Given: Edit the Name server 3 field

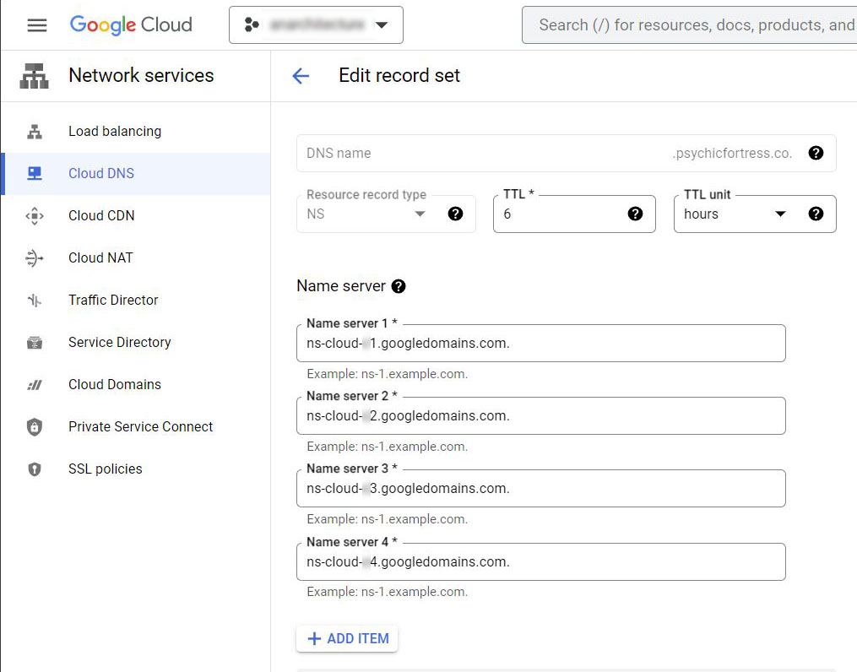Looking at the screenshot, I should (541, 489).
